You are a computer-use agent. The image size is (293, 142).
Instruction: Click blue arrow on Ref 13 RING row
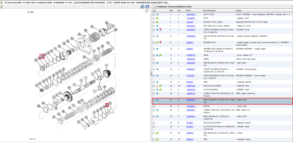point(157,63)
